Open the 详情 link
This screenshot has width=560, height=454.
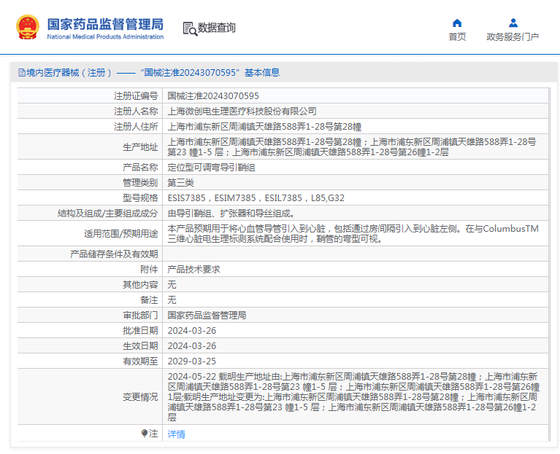point(177,434)
